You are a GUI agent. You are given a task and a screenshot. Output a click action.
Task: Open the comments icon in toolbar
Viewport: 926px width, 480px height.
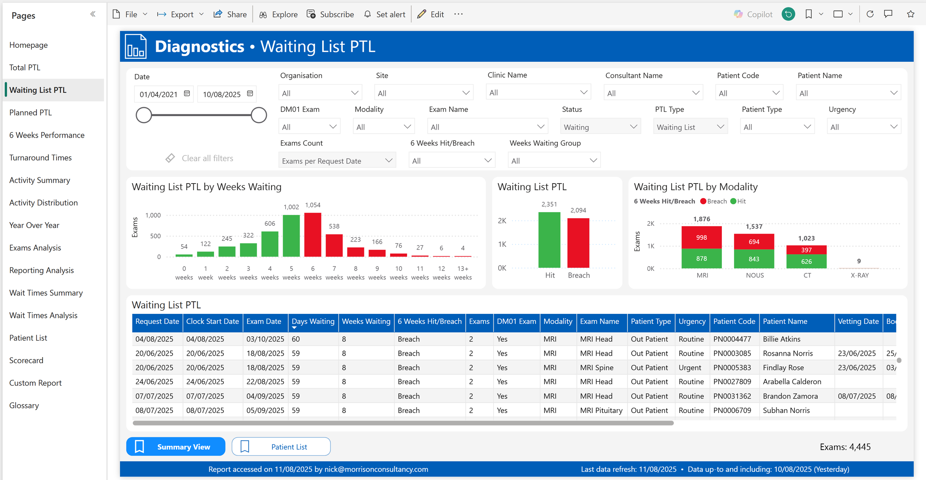888,14
